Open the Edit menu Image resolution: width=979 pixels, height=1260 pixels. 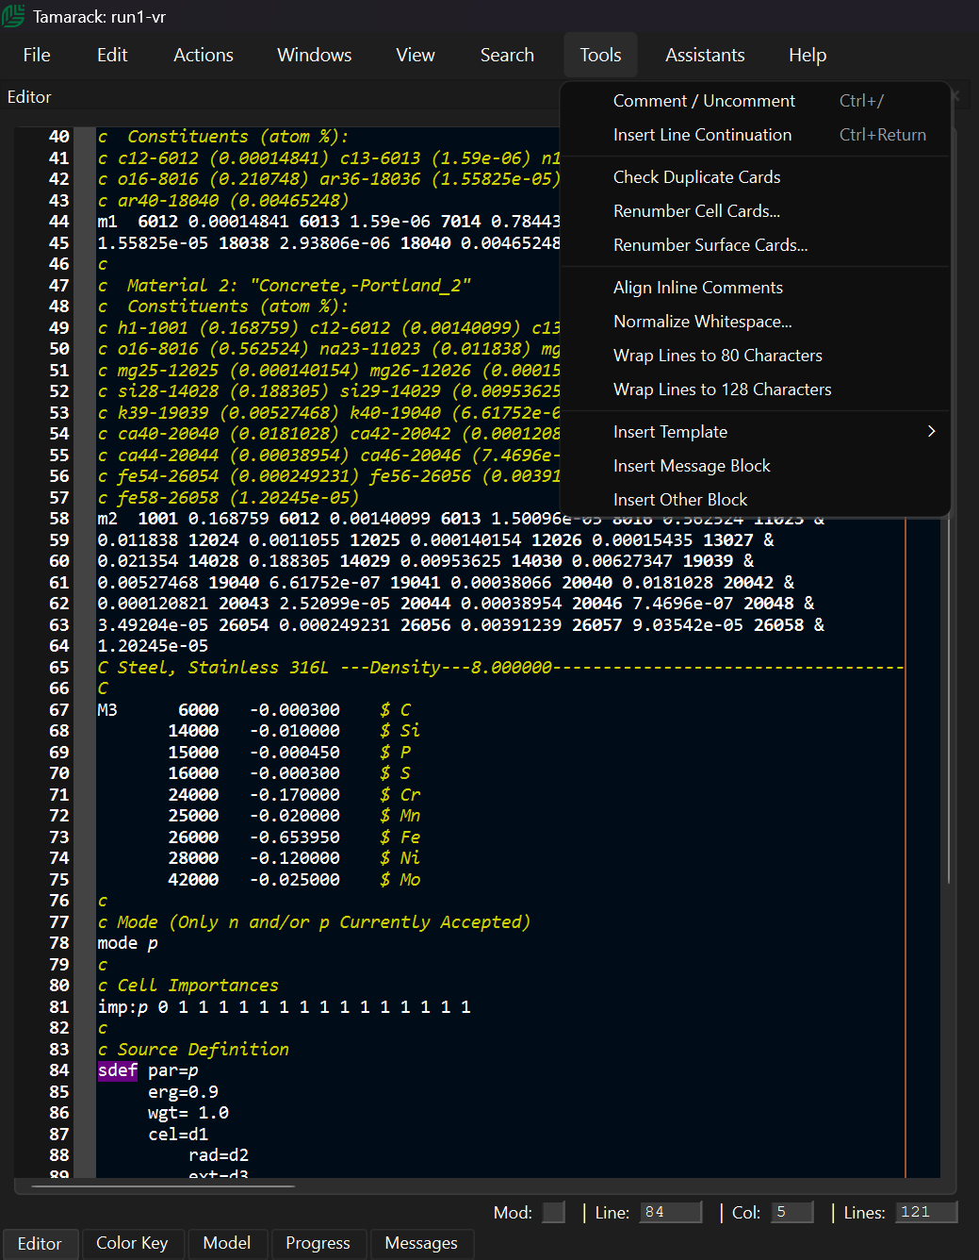click(112, 55)
